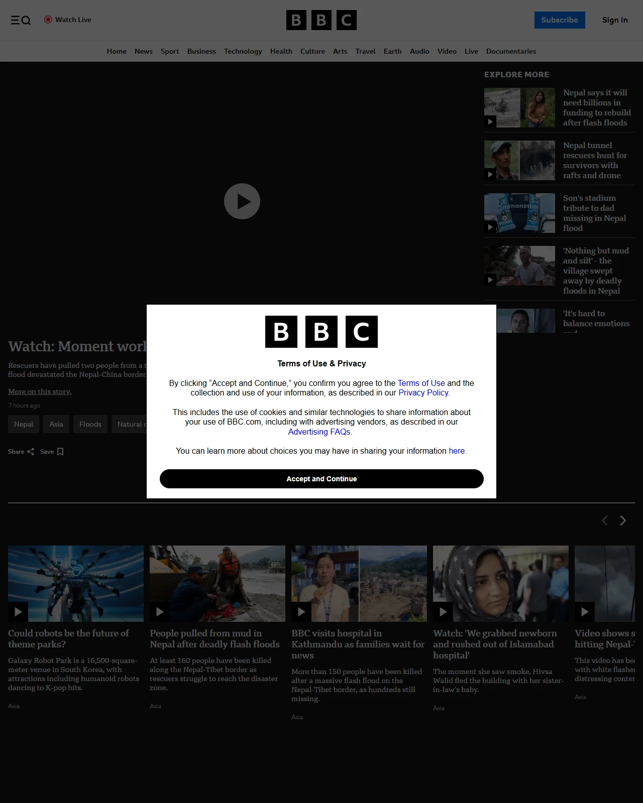Image resolution: width=643 pixels, height=803 pixels.
Task: Go to previous carousel slide arrow
Action: point(605,520)
